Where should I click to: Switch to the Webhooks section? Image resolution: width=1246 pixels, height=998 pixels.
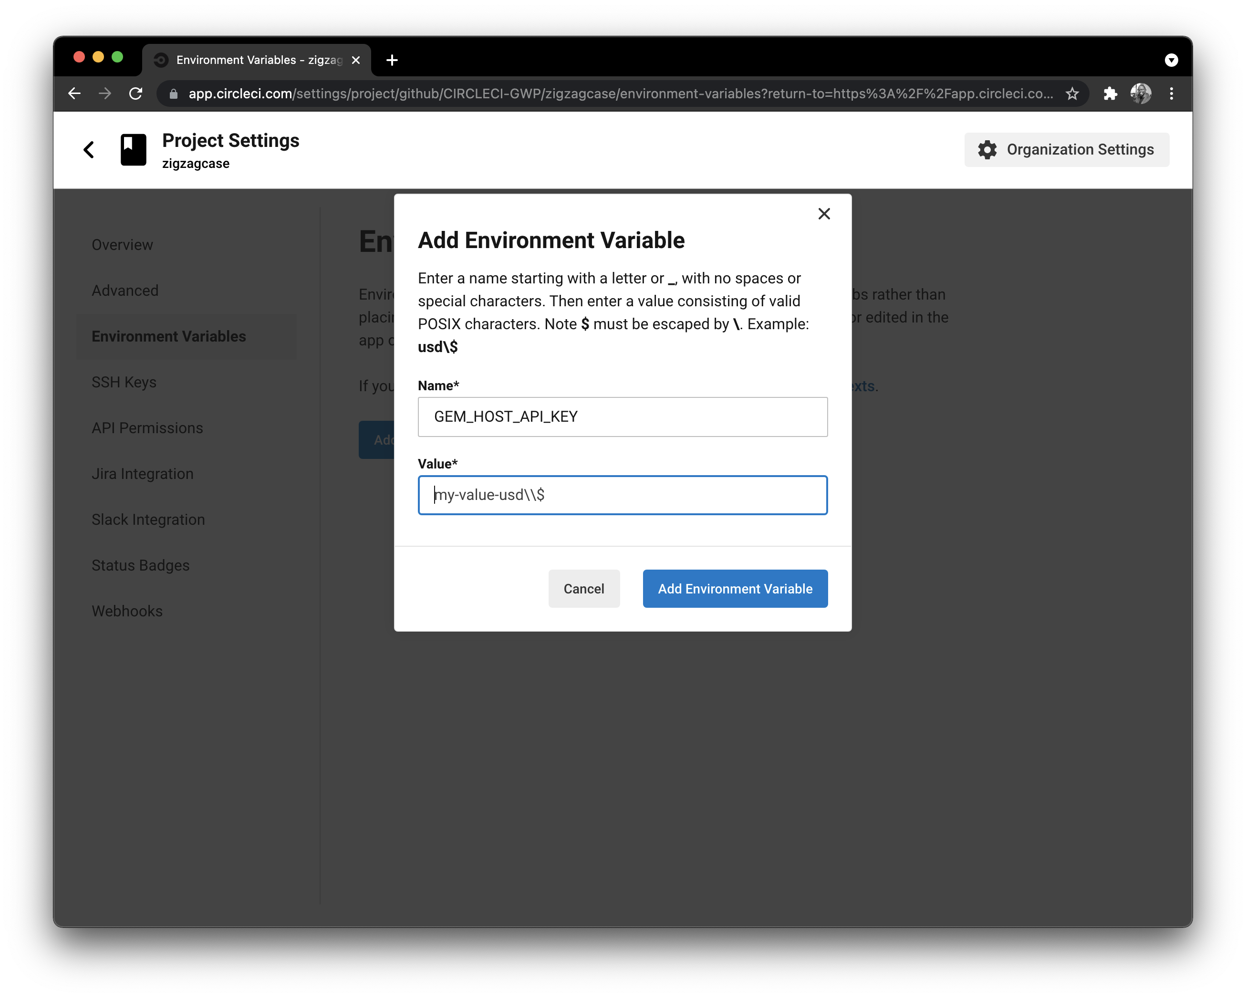[x=127, y=611]
